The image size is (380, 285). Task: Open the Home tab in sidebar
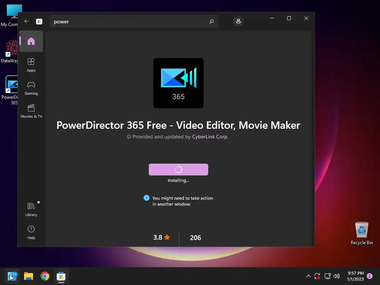click(x=31, y=41)
